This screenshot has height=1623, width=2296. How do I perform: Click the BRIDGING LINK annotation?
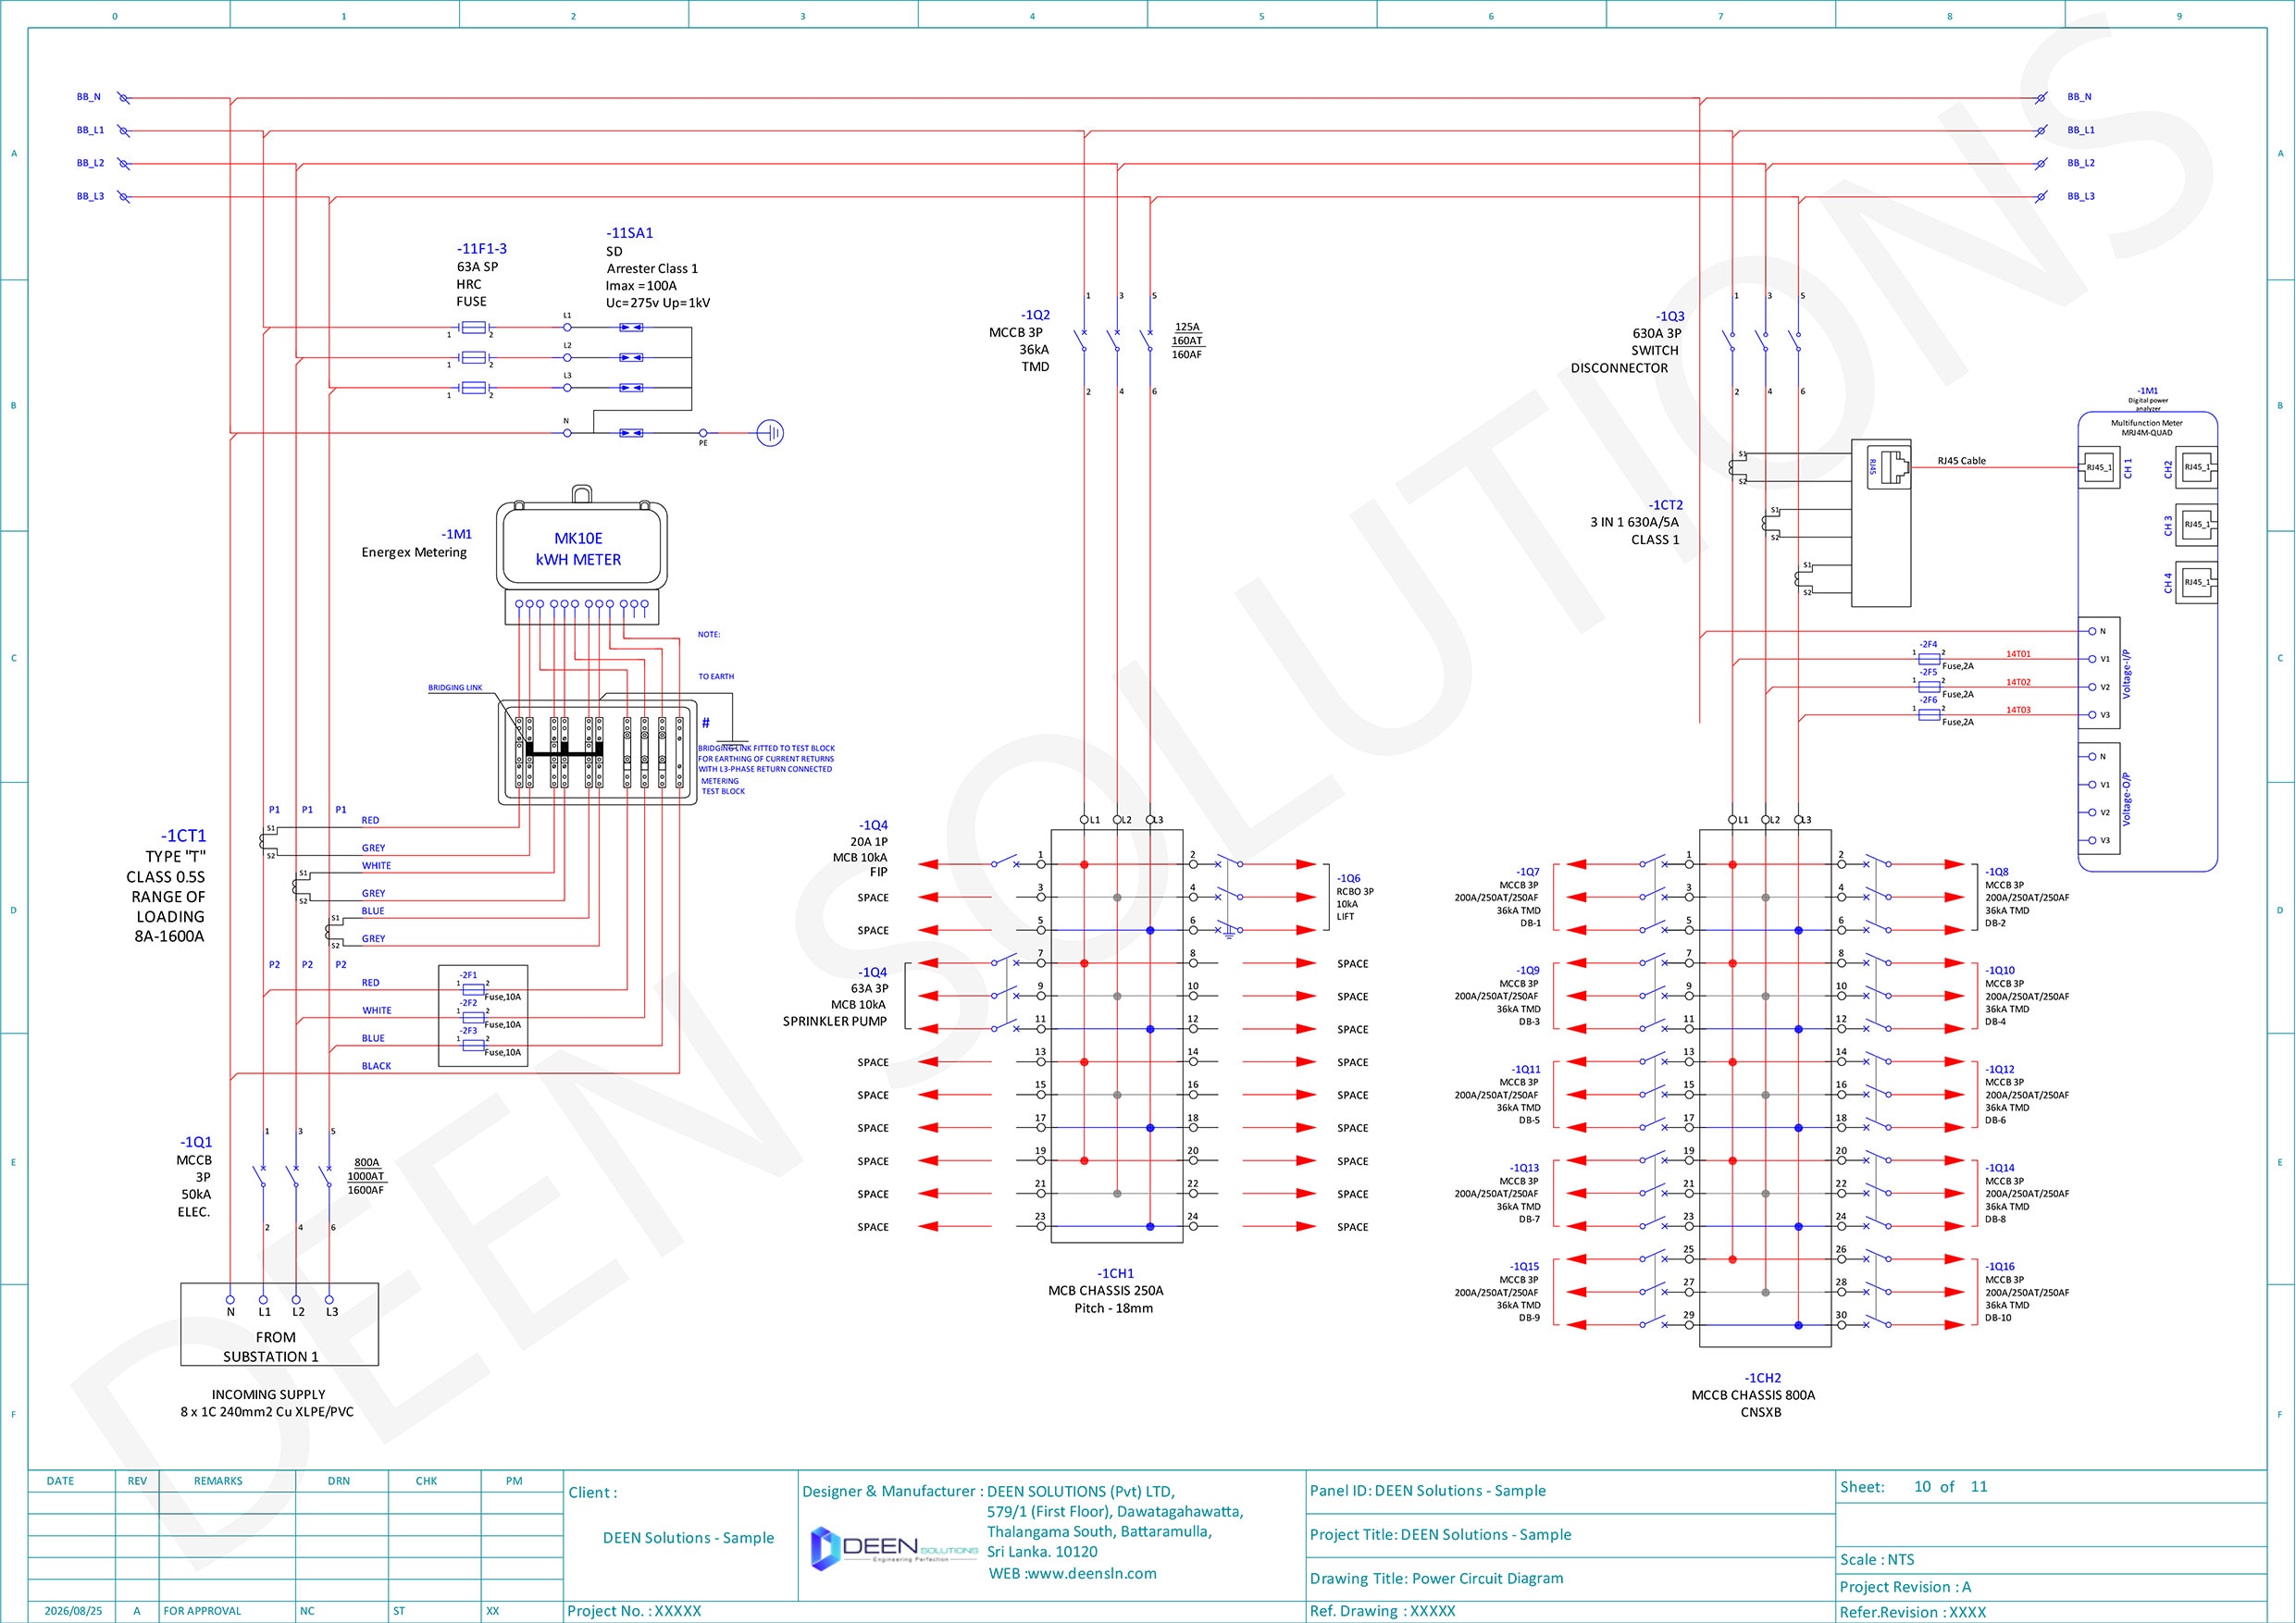[455, 688]
